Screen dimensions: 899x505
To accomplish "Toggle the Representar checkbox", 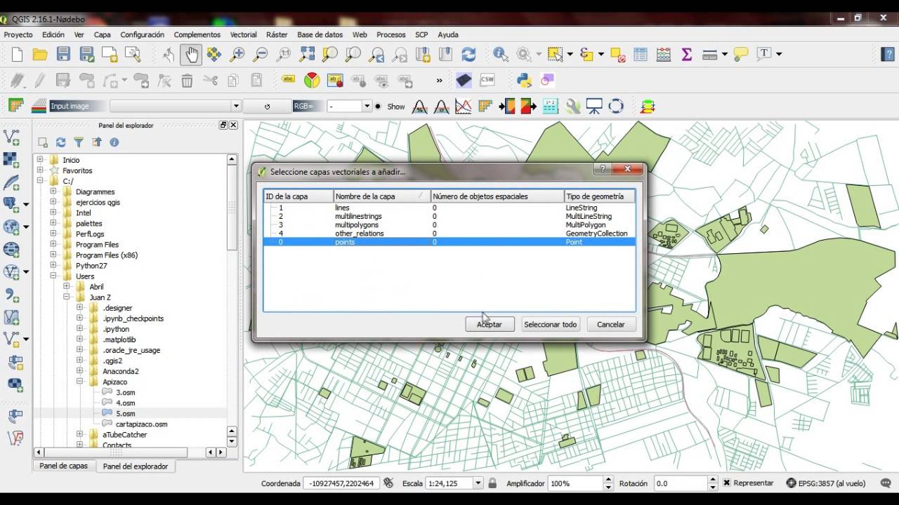I will click(x=727, y=483).
